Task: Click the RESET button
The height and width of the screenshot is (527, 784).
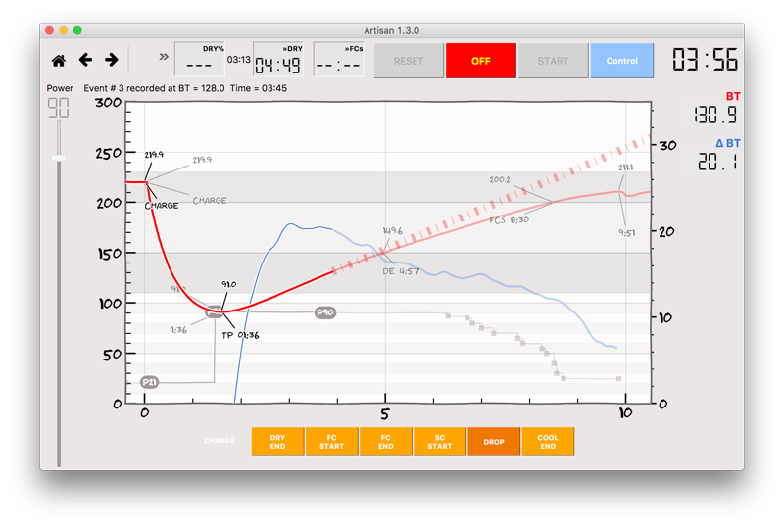Action: coord(409,61)
